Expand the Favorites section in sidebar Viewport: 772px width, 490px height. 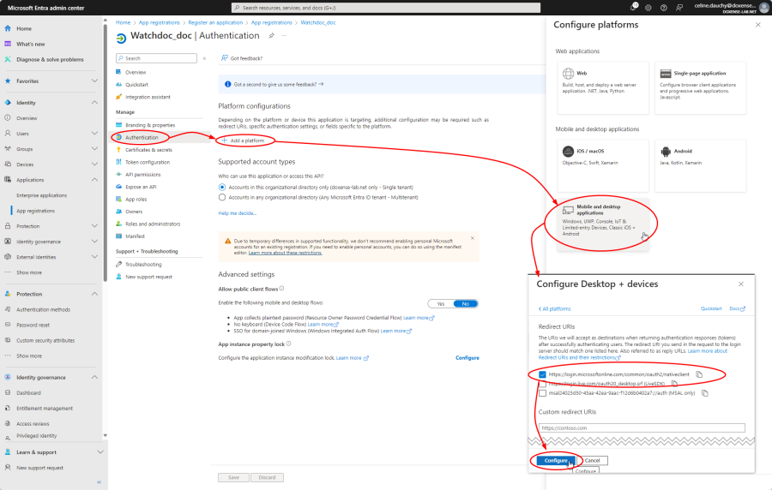pyautogui.click(x=94, y=81)
